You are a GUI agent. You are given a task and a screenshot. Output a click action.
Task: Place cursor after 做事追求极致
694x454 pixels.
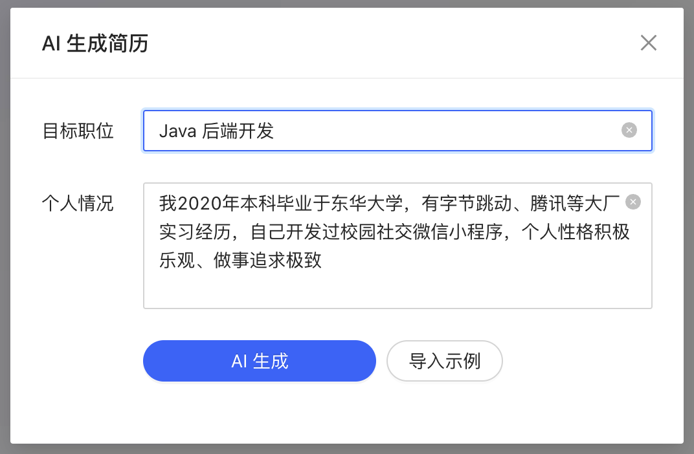tap(324, 260)
